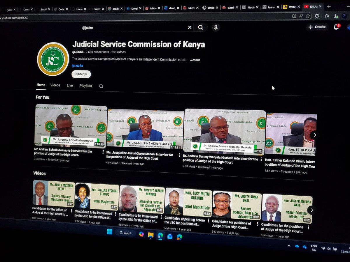The height and width of the screenshot is (262, 350).
Task: Switch to the Untitled browser tab
Action: 210,8
